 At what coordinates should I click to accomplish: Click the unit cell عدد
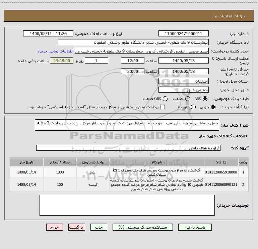(x=93, y=172)
